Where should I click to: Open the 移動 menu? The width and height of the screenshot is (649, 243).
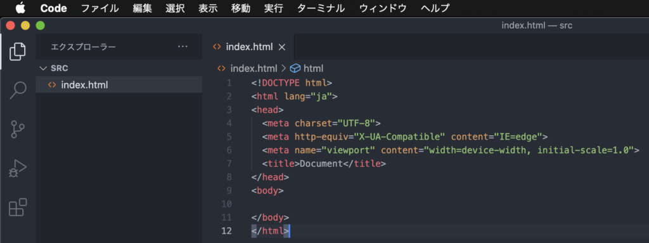coord(241,8)
